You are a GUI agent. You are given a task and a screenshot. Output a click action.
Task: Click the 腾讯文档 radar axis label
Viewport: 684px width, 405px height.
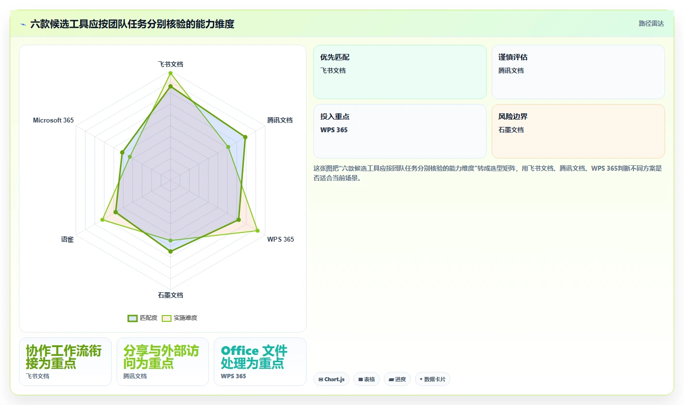280,120
